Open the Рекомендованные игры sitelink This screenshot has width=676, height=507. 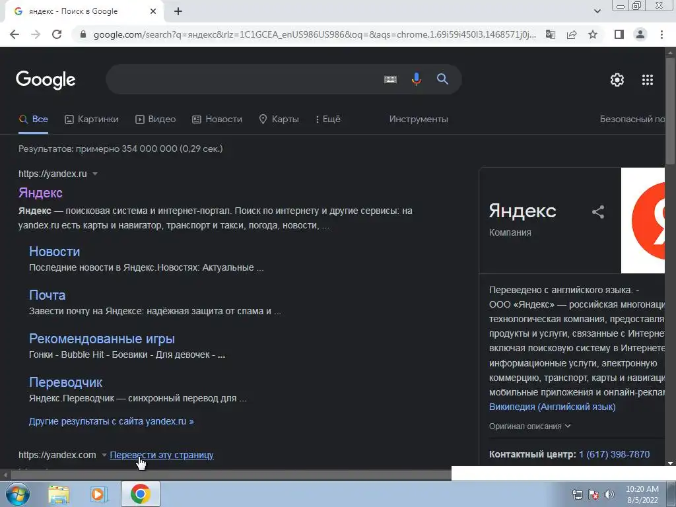(102, 339)
